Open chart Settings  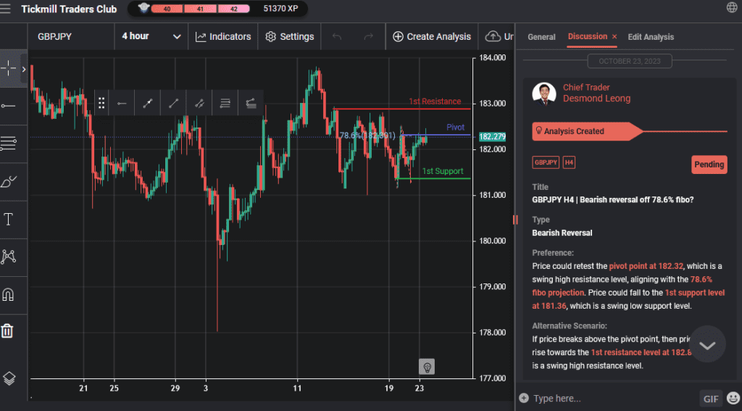click(x=290, y=36)
